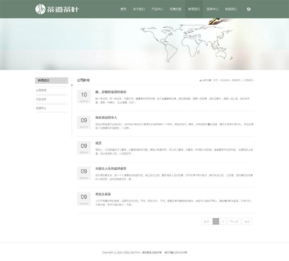289x261 pixels.
Task: Open article 戒贪
Action: tap(98, 143)
